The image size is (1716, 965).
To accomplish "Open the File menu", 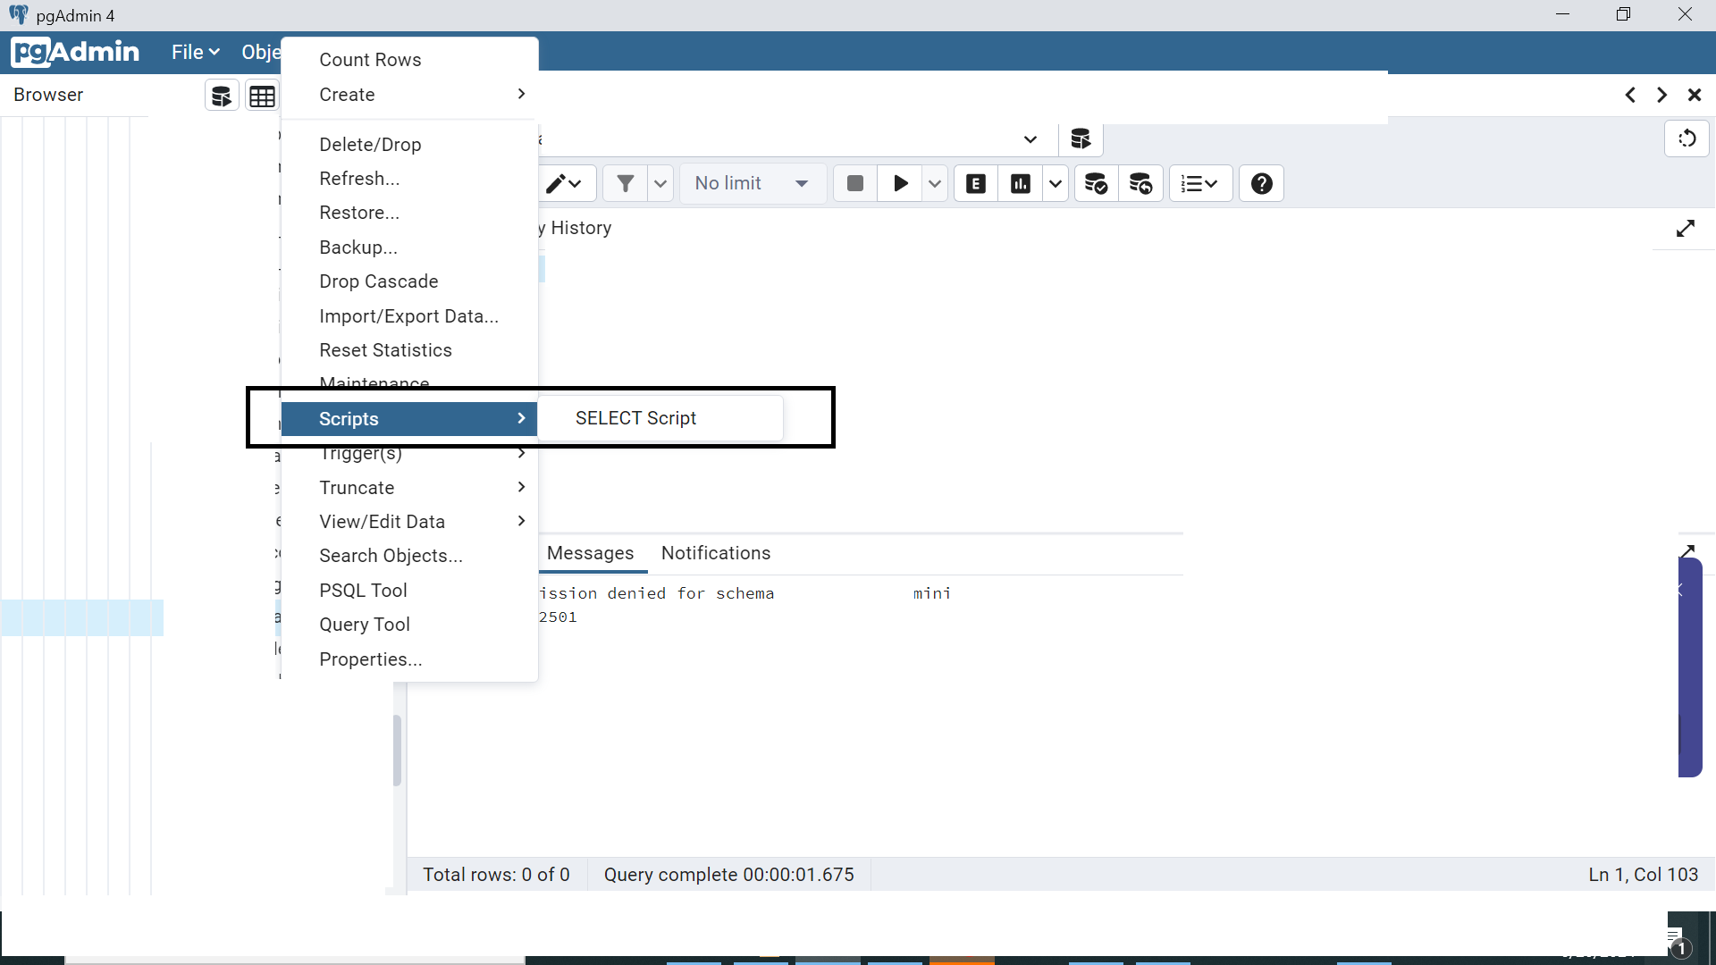I will click(195, 53).
